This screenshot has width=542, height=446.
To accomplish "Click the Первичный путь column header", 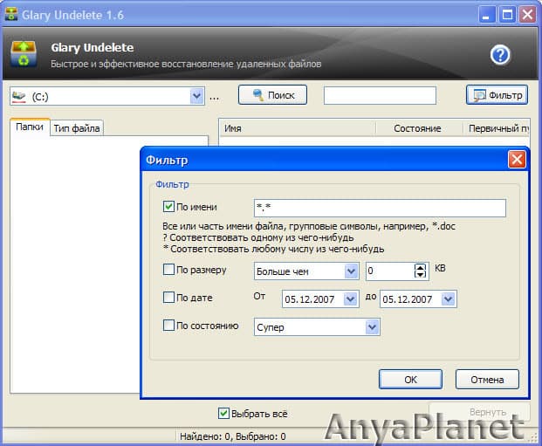I will point(496,128).
